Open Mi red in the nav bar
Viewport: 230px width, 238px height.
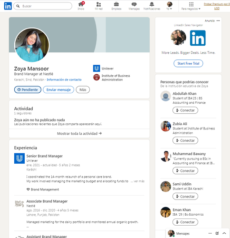pyautogui.click(x=99, y=6)
